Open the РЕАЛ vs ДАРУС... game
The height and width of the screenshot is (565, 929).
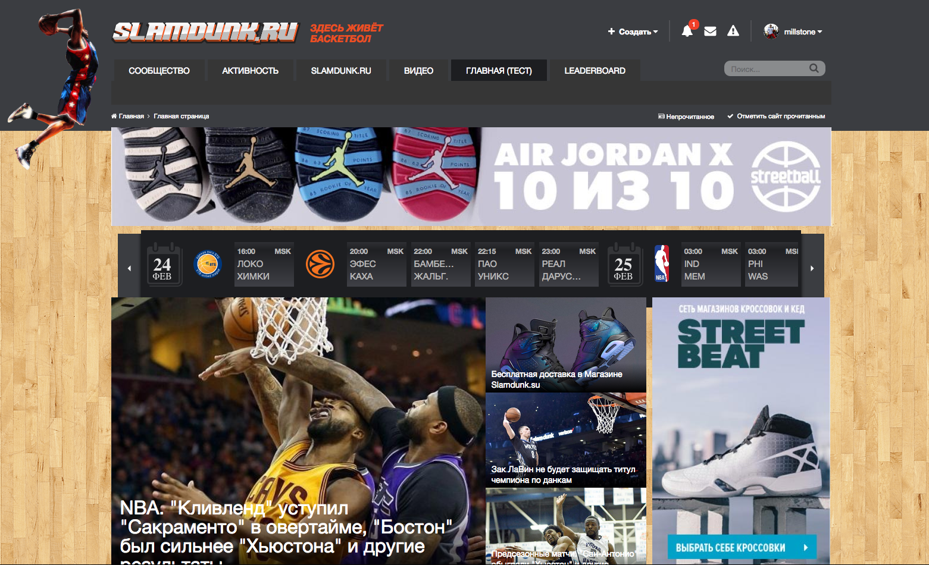(568, 264)
